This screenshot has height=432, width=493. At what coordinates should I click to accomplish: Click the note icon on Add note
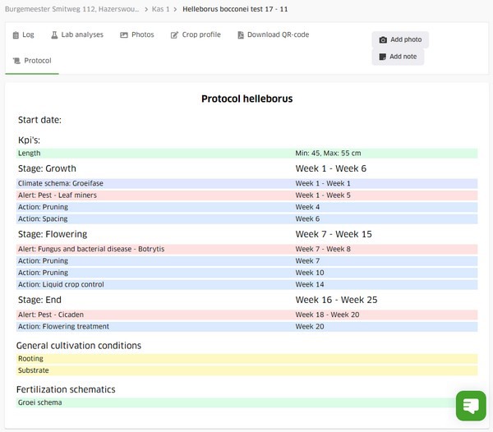tap(383, 57)
